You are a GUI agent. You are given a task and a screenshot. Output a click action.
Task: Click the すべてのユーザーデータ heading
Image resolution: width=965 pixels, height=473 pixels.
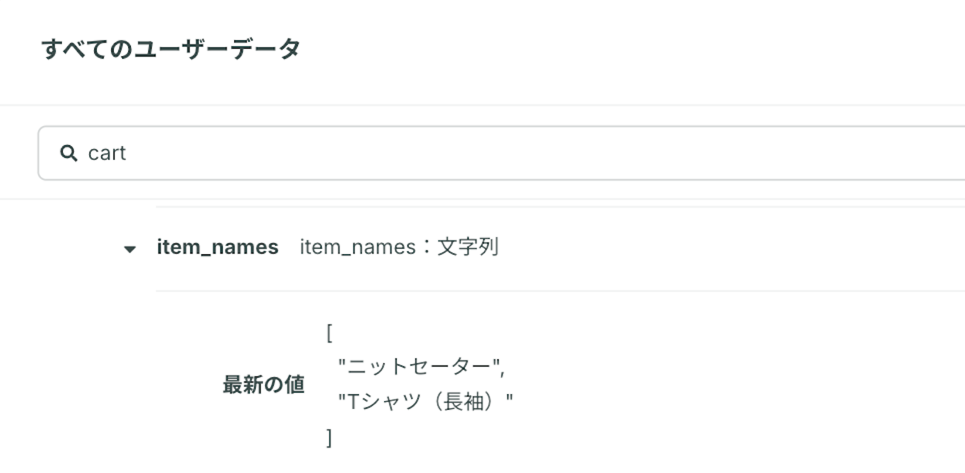(171, 49)
